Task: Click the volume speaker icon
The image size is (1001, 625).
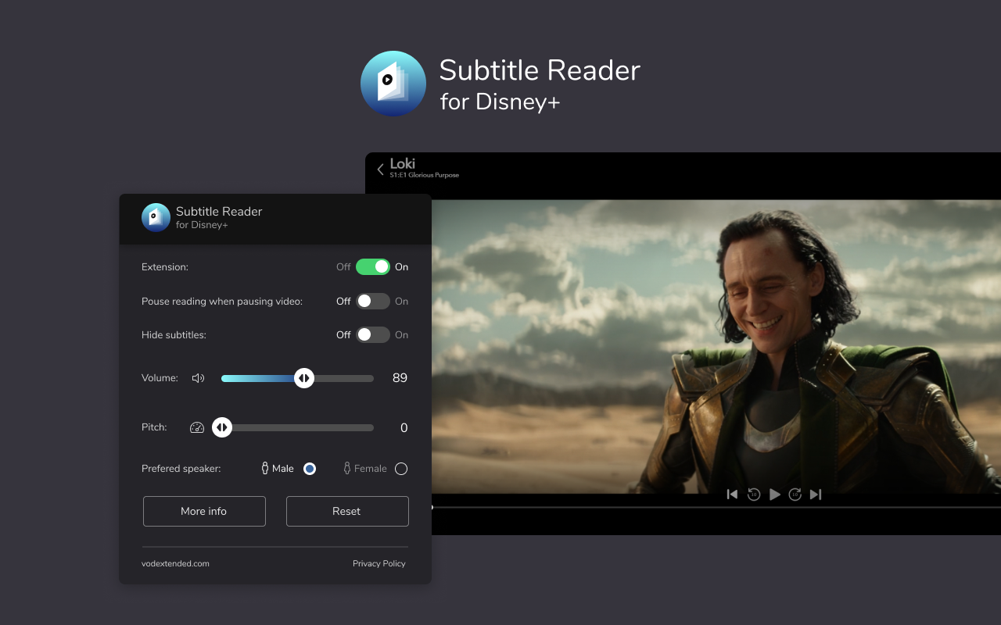Action: pyautogui.click(x=199, y=378)
